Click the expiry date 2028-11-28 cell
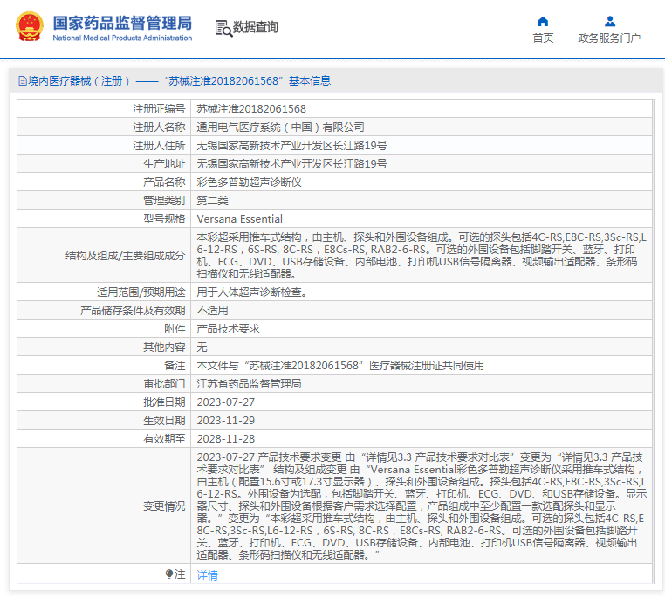The height and width of the screenshot is (598, 665). pos(226,439)
